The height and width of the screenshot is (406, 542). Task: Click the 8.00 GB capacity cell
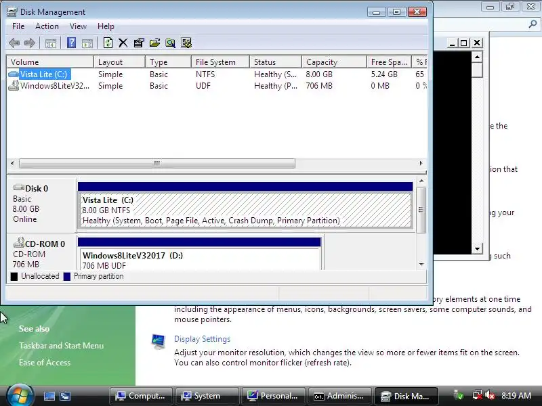coord(318,74)
